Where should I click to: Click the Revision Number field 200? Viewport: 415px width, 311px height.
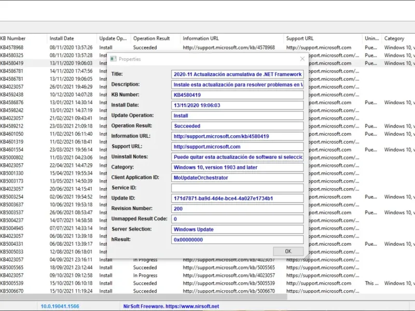click(237, 208)
